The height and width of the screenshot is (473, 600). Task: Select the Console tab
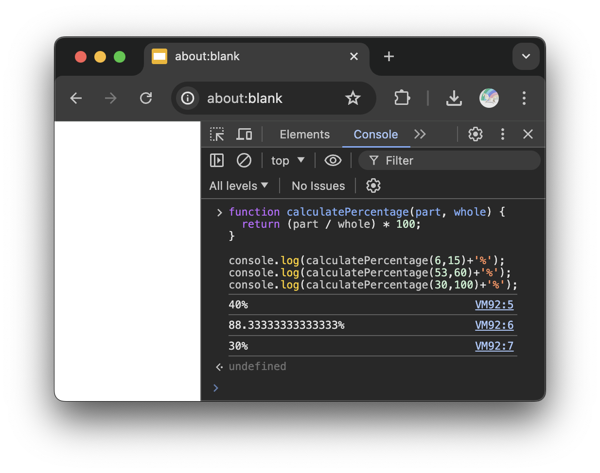coord(376,135)
